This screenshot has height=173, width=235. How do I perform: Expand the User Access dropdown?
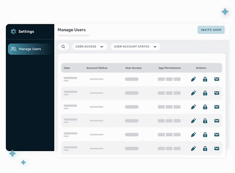pyautogui.click(x=90, y=47)
